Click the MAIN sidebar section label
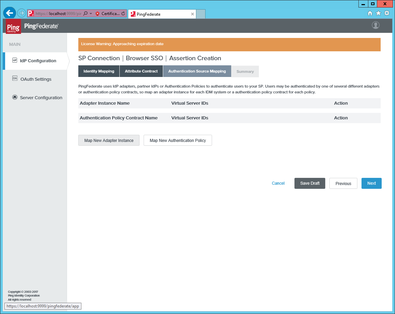 tap(15, 44)
